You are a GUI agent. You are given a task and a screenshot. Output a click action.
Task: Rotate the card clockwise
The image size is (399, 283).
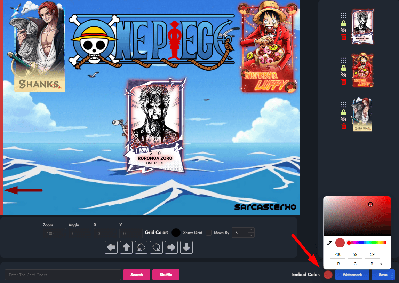(156, 247)
